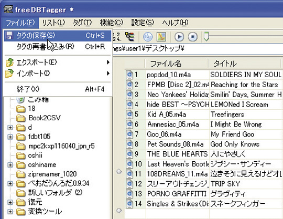Click title Reaching for the Stars
The height and width of the screenshot is (219, 283).
click(244, 85)
